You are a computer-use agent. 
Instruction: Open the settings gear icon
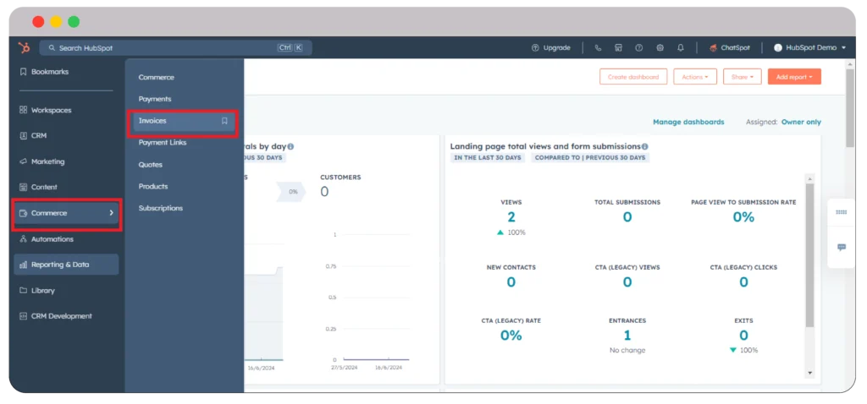(x=660, y=48)
